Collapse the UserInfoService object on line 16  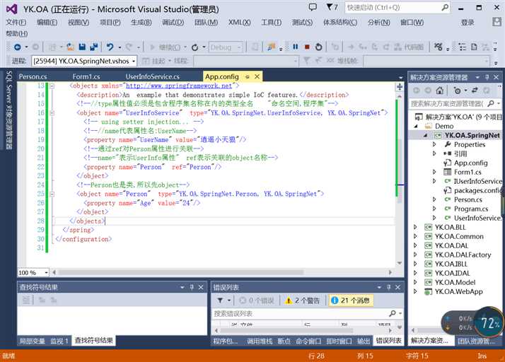[x=52, y=113]
